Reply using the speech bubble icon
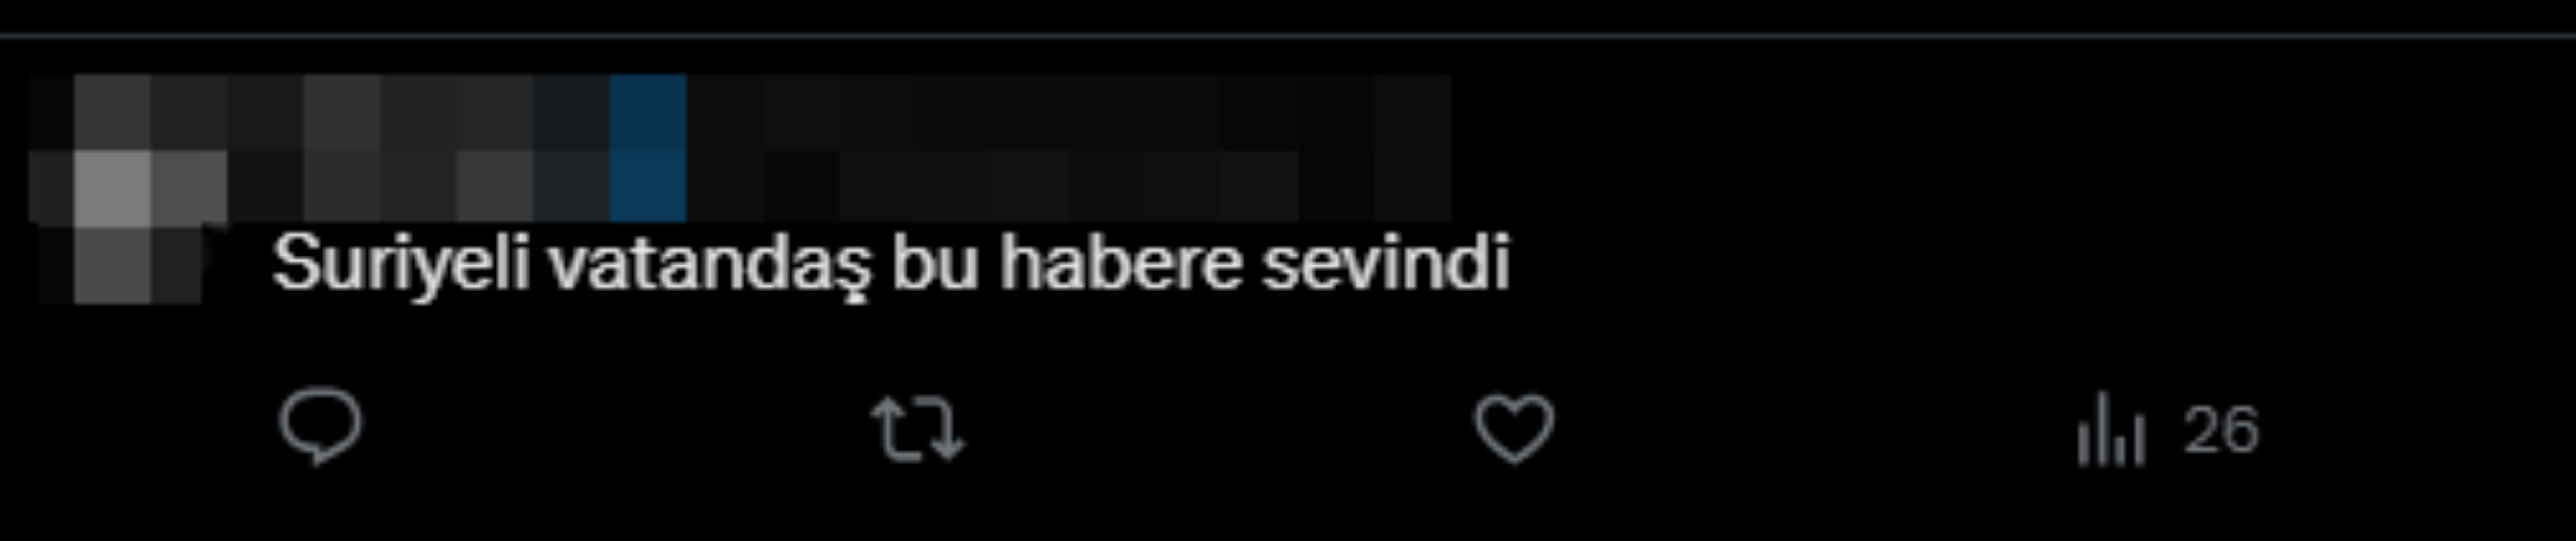The height and width of the screenshot is (541, 2576). [320, 428]
